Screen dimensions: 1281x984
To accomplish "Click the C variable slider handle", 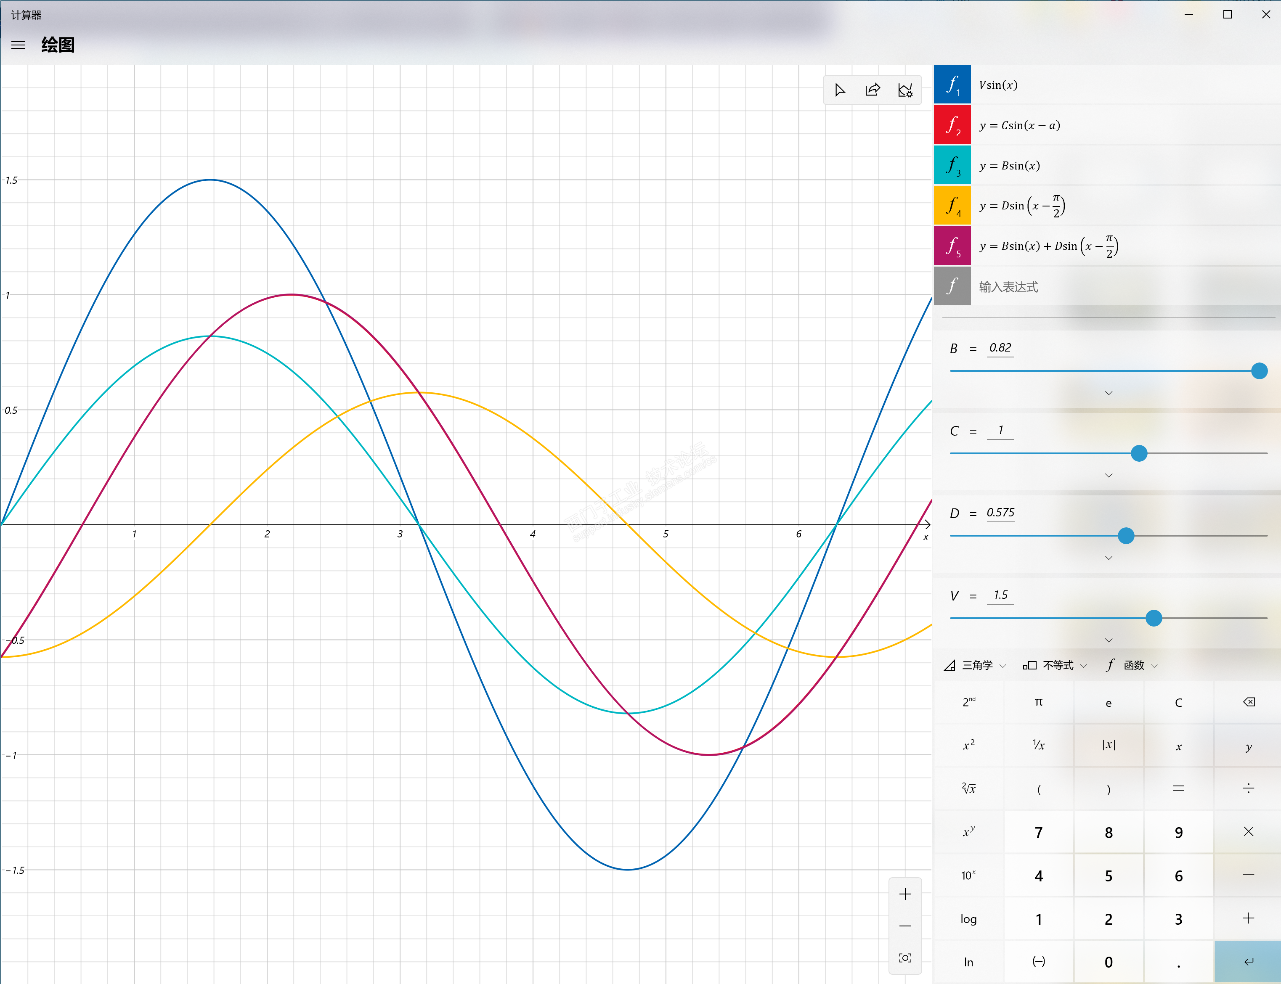I will (x=1139, y=453).
